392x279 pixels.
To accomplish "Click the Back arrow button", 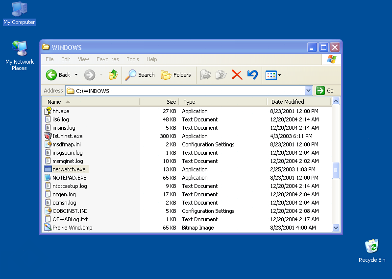I will pos(51,75).
